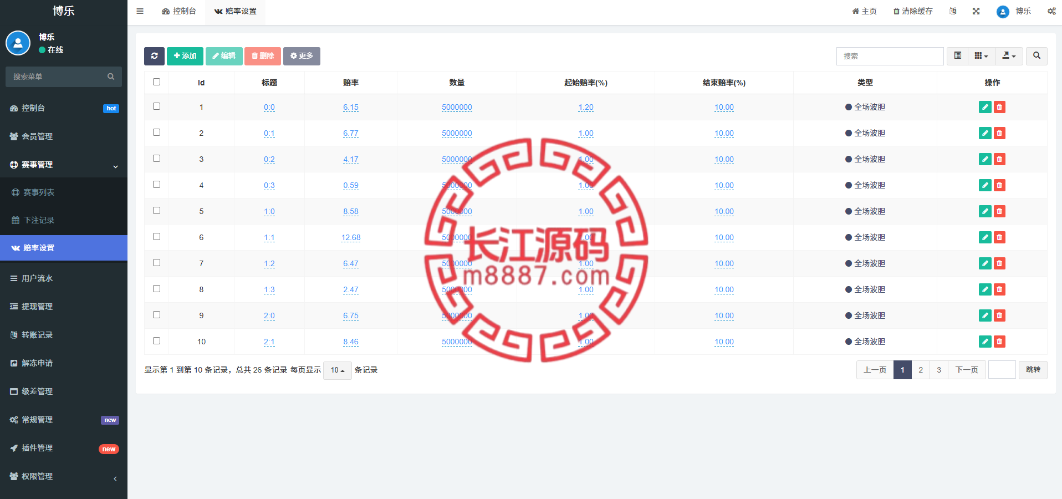Open the top-right settings gears icon
This screenshot has height=499, width=1062.
pos(1051,11)
